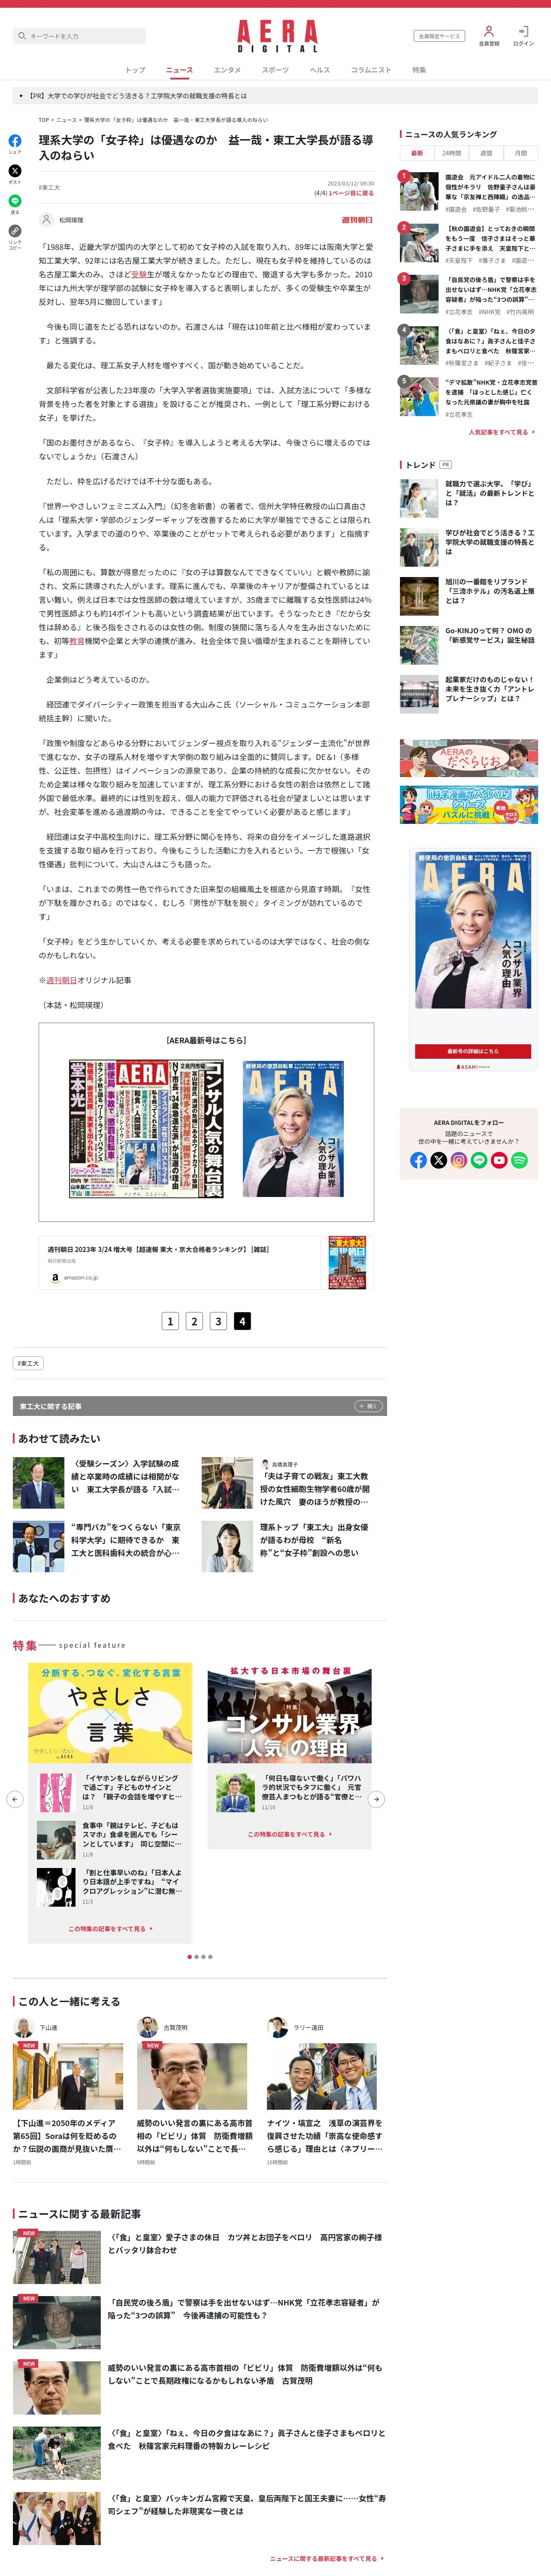Click the 週刊朝日 logo beside author
The image size is (551, 2576).
[357, 220]
